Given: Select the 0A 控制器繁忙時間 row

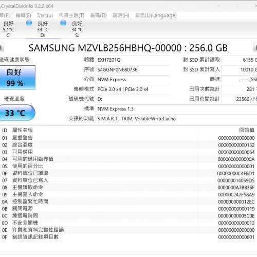Looking at the screenshot, I should point(128,201).
